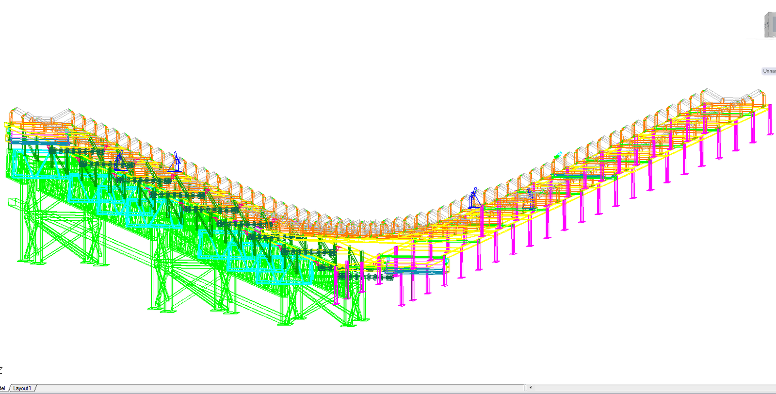Open the partially visible Model tab

(x=3, y=388)
